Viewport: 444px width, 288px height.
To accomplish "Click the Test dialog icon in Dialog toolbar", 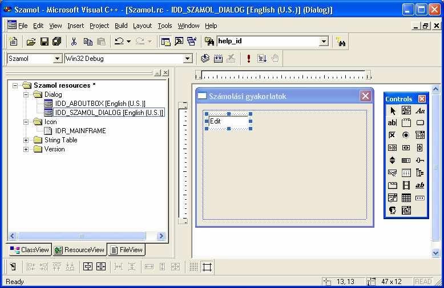I will [13, 266].
